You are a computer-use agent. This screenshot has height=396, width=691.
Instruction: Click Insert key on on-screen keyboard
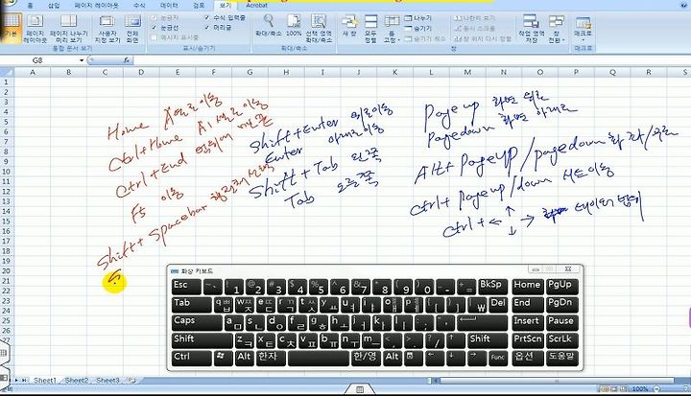click(527, 322)
